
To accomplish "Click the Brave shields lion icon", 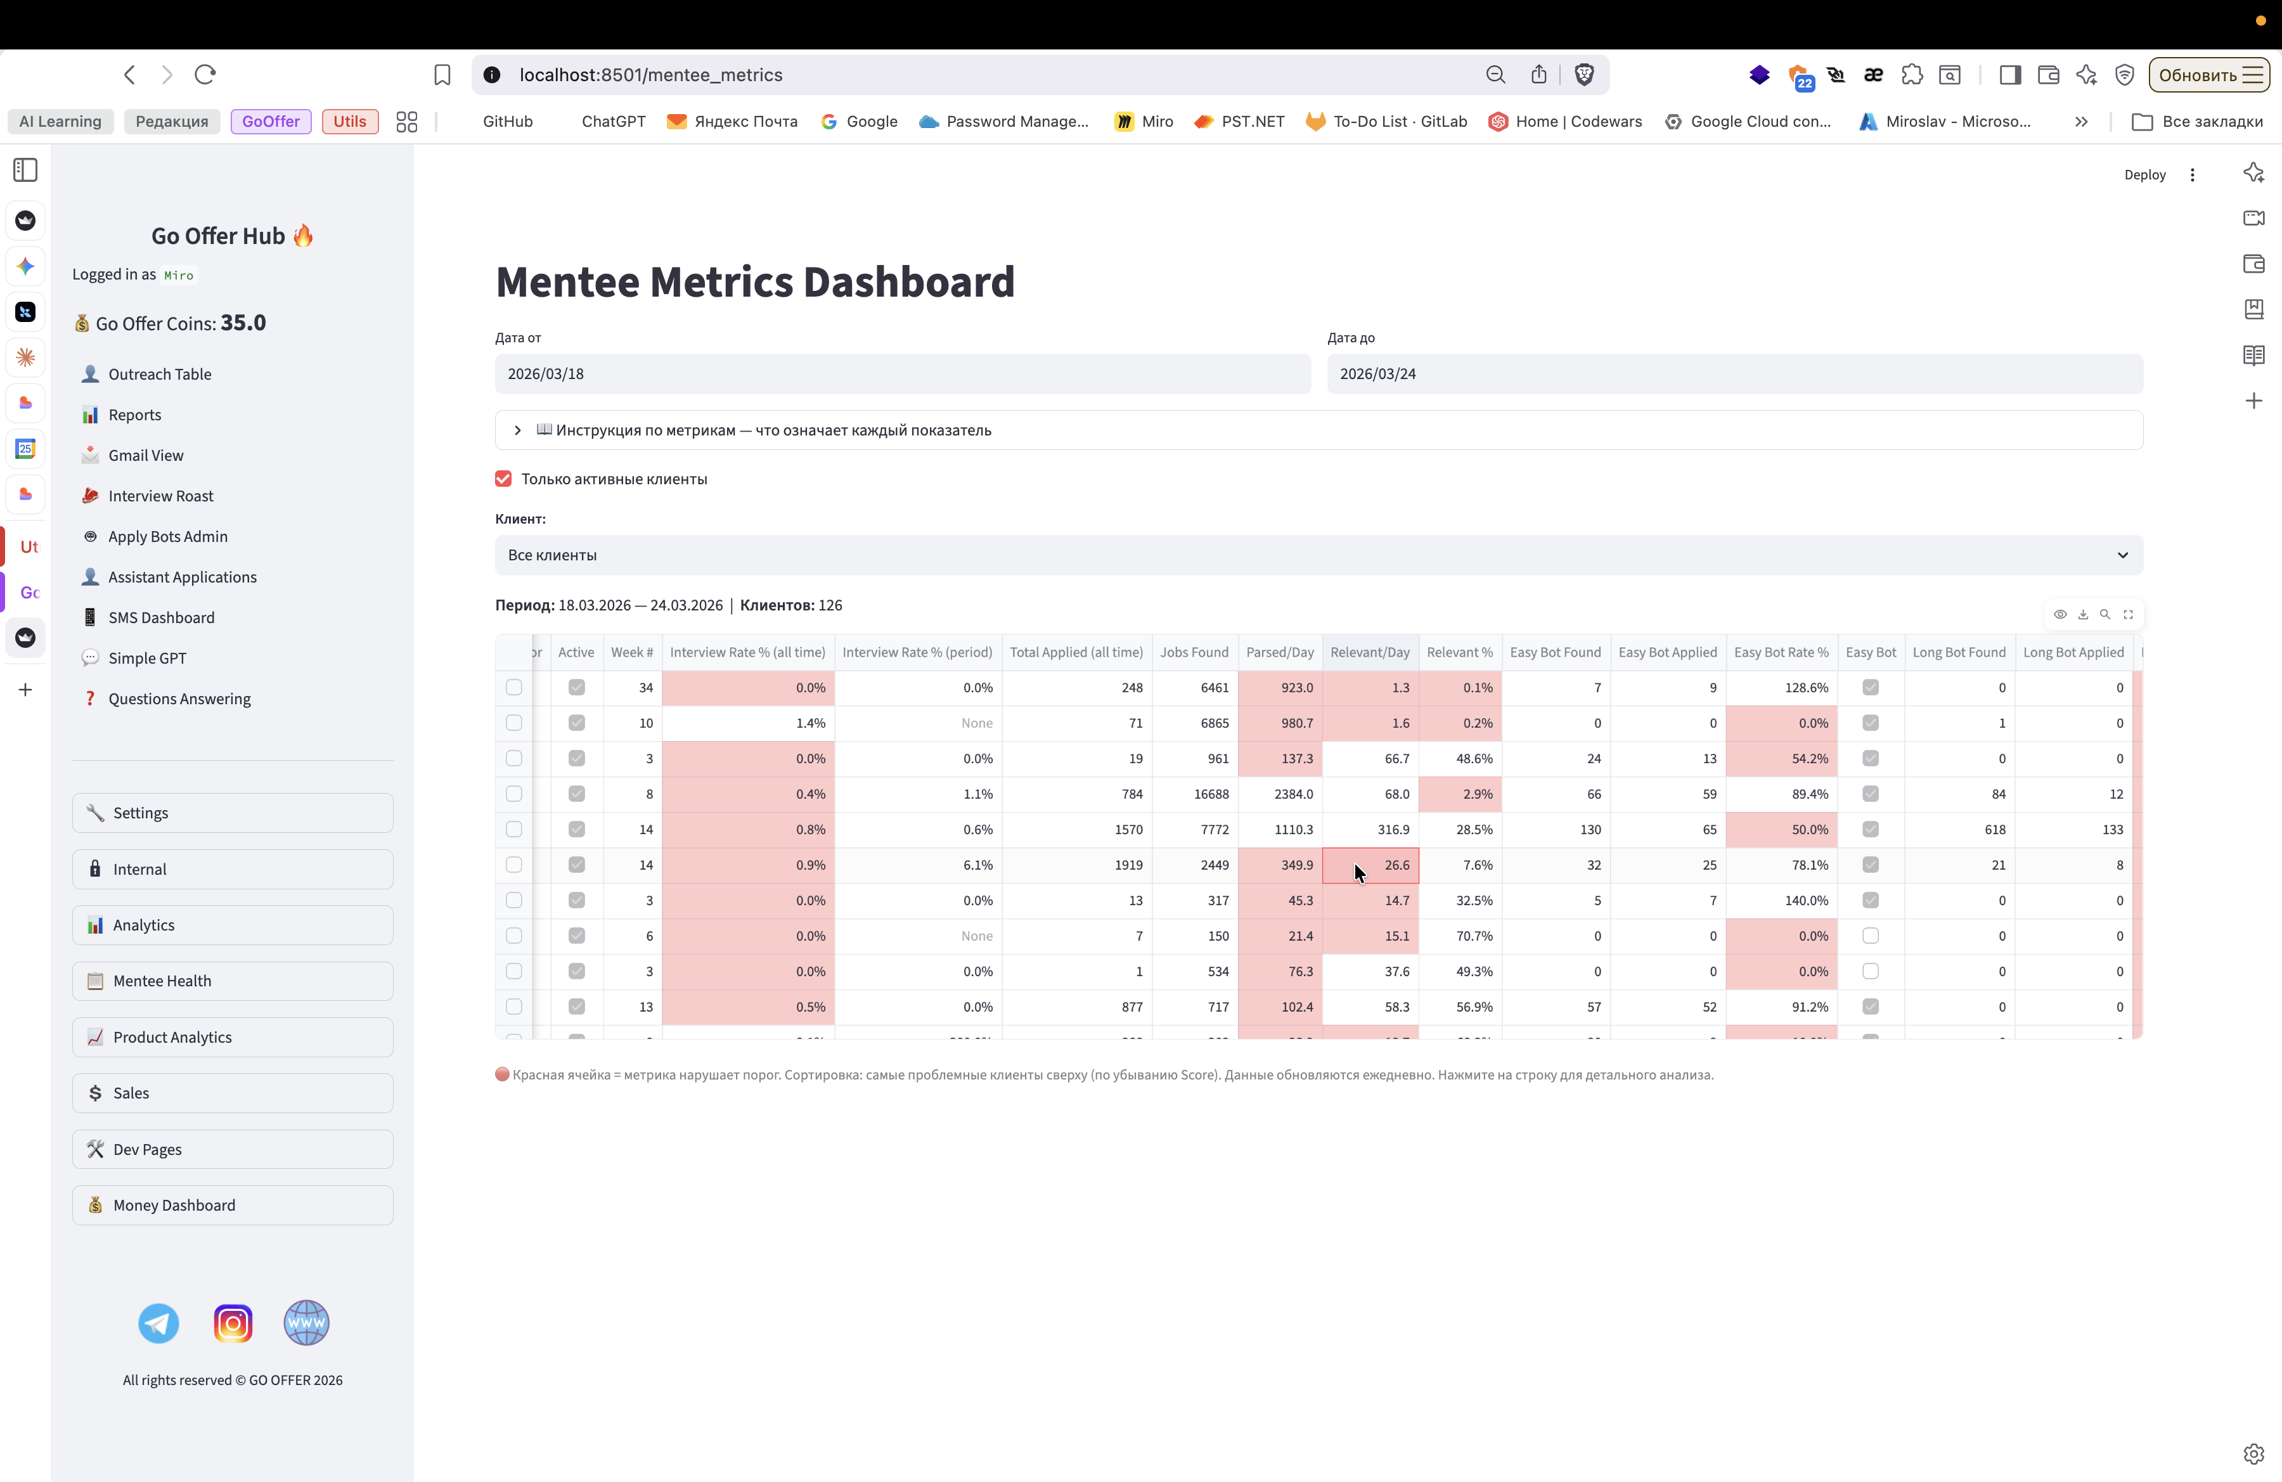I will pos(1584,75).
